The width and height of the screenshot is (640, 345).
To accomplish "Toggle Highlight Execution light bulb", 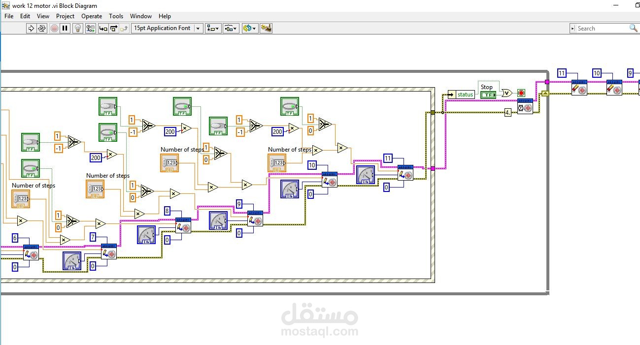I will coord(78,29).
